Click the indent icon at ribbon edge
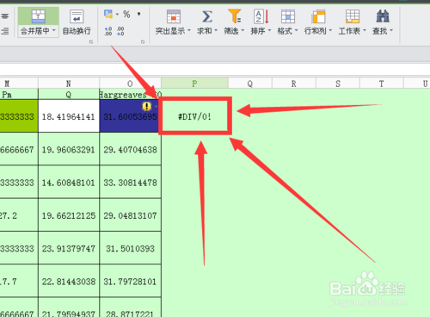Image resolution: width=430 pixels, height=317 pixels. 4,31
